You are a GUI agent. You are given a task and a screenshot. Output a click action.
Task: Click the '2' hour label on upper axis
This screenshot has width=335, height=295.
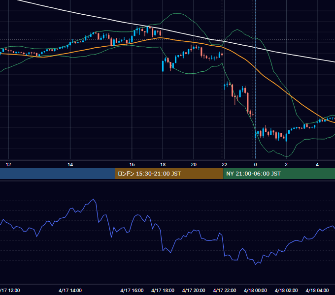[286, 165]
